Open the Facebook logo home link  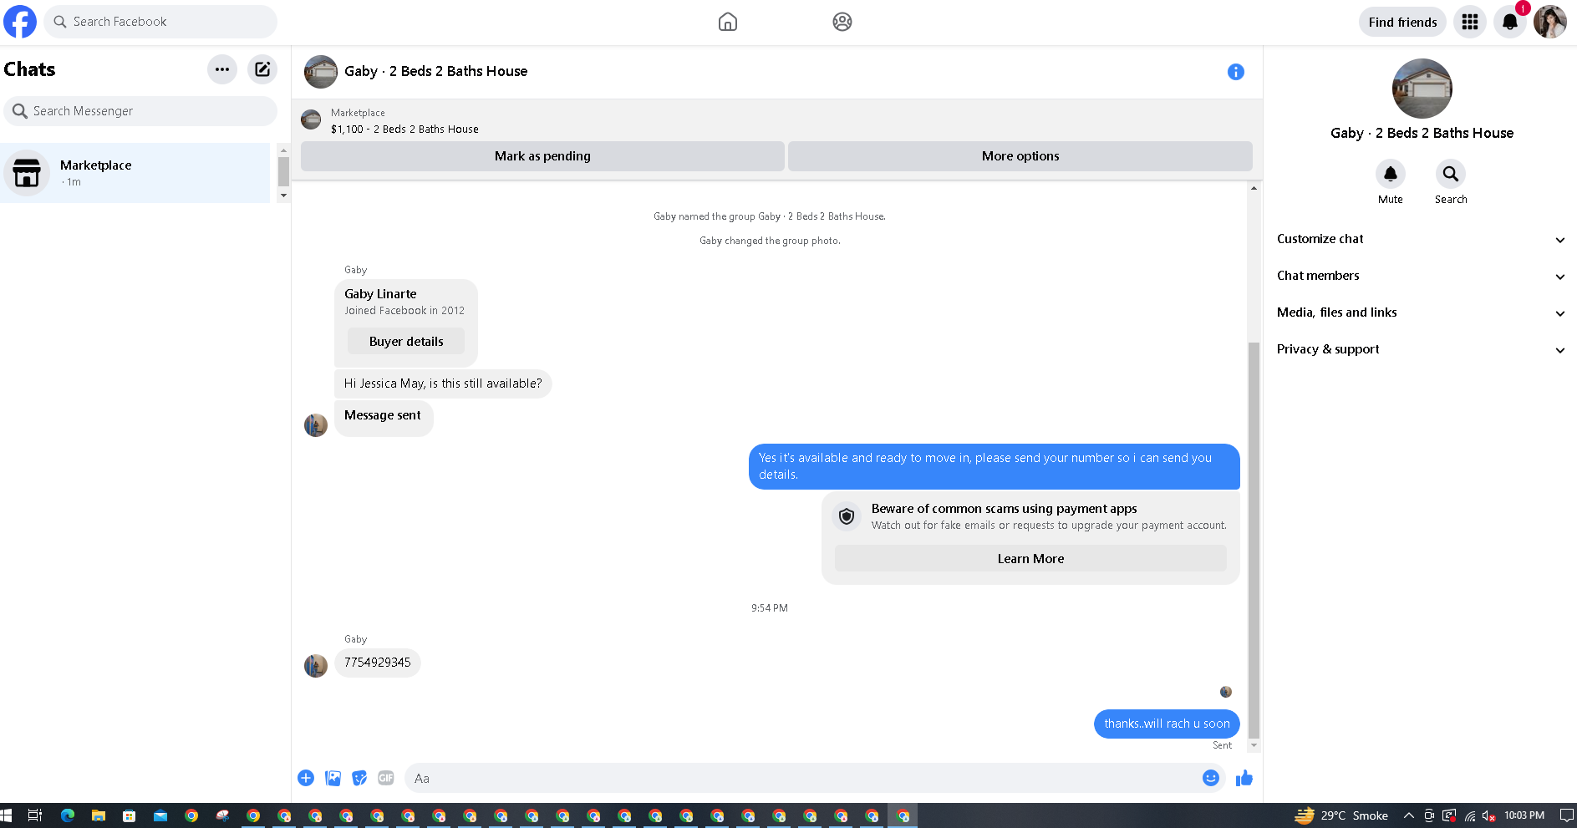click(x=20, y=22)
